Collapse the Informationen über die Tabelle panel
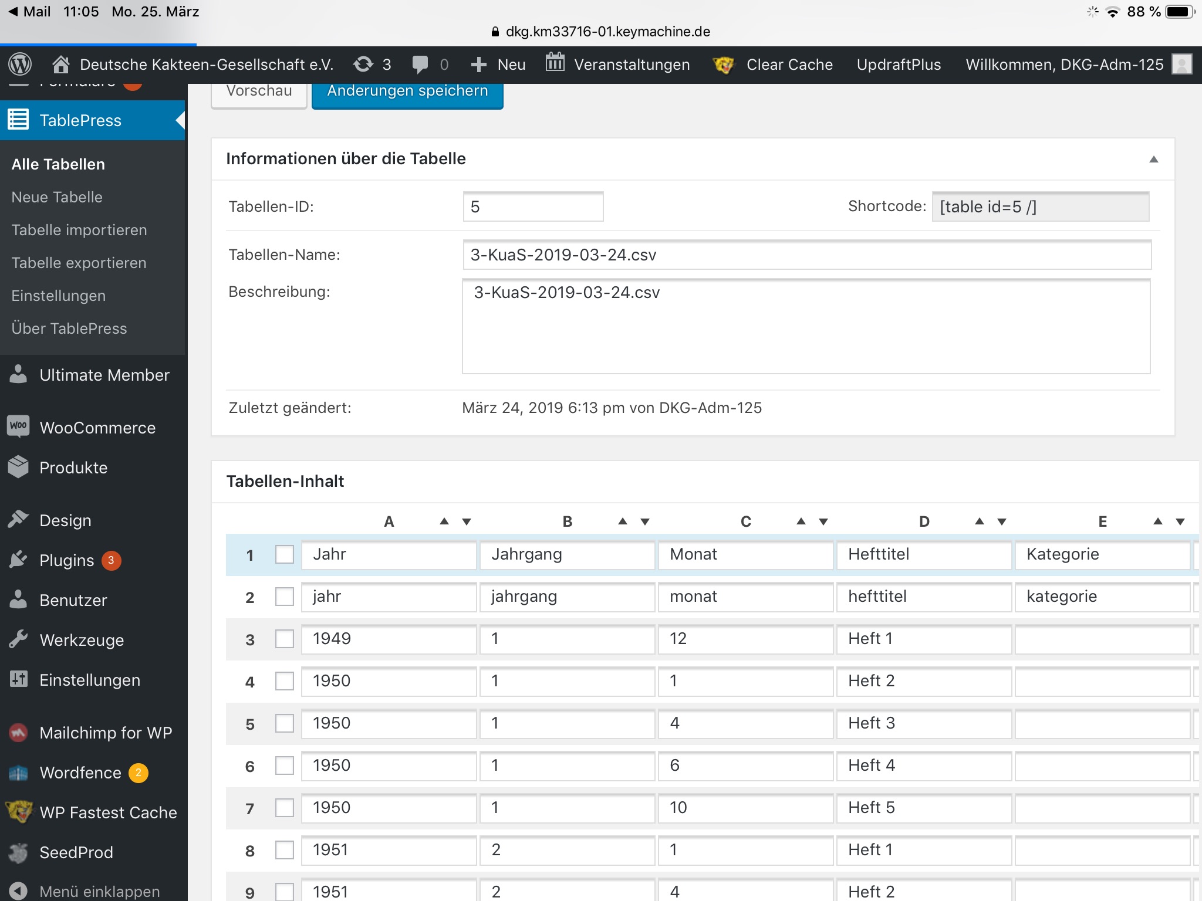 (x=1153, y=159)
